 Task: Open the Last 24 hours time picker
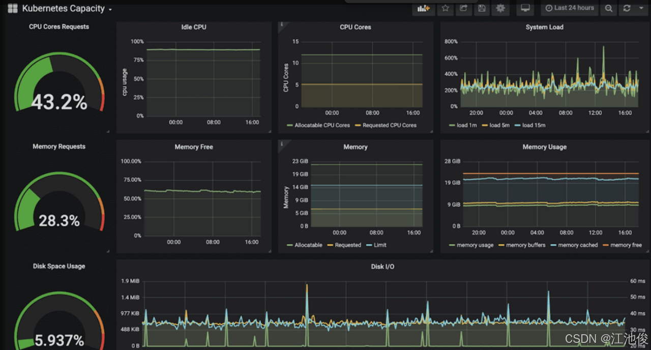[570, 8]
